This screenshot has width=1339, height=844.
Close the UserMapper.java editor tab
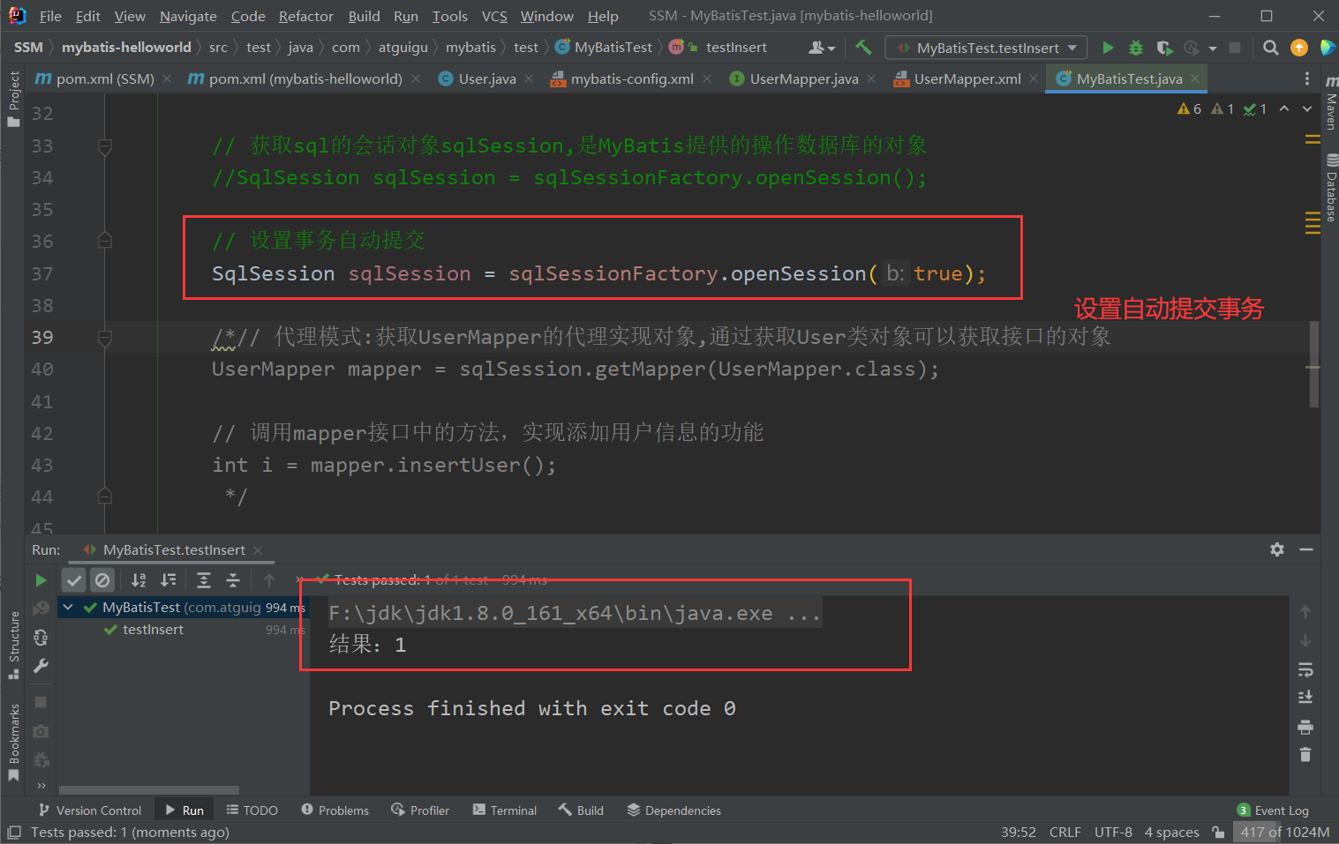pyautogui.click(x=871, y=78)
